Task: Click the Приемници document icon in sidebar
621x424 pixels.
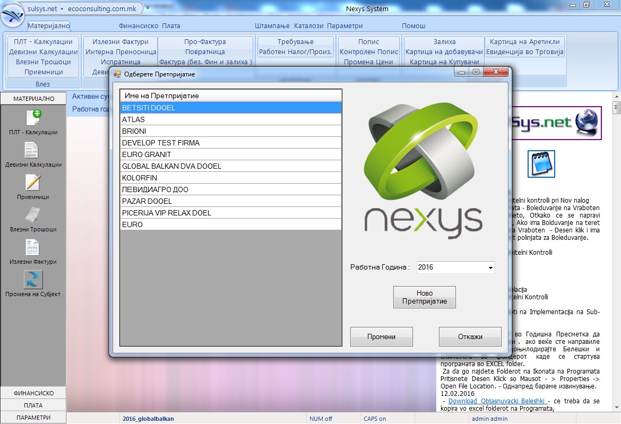Action: point(32,182)
